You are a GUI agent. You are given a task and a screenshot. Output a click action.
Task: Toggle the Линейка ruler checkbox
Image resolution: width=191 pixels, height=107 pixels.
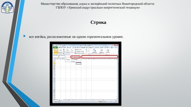tap(68, 57)
